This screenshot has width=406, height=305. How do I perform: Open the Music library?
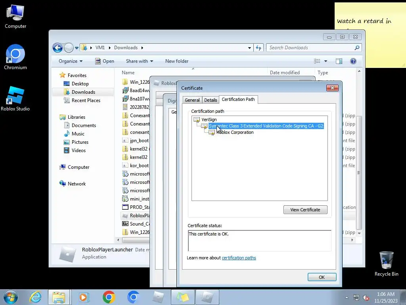[78, 134]
